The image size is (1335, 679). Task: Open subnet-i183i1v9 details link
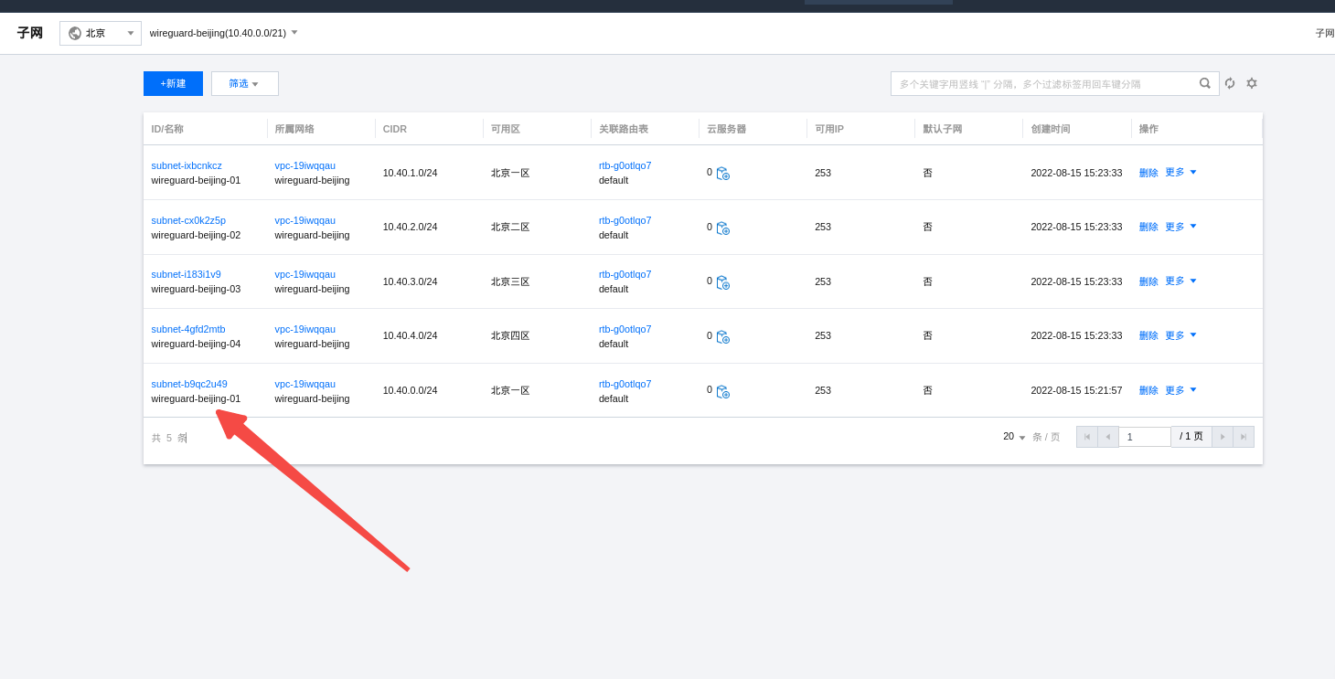(x=186, y=274)
